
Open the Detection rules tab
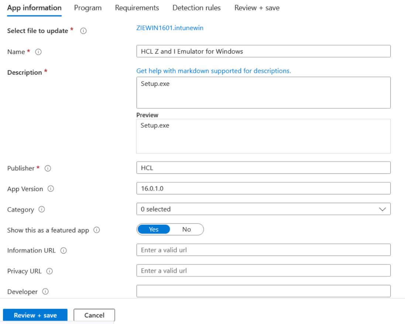point(196,8)
